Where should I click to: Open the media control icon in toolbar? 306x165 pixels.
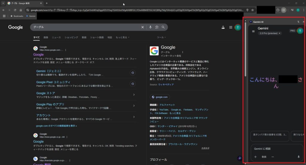(x=292, y=10)
